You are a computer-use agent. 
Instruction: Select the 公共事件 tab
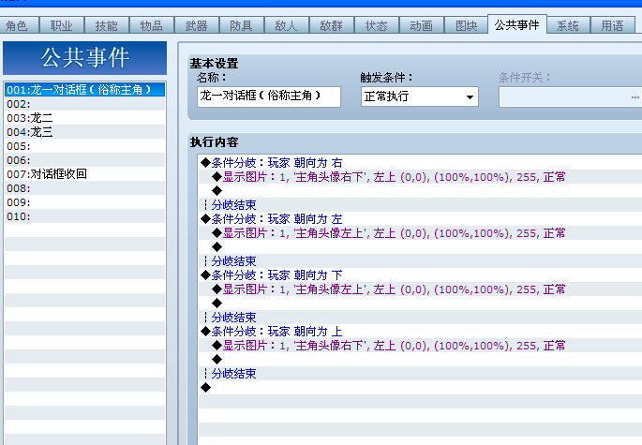point(517,24)
